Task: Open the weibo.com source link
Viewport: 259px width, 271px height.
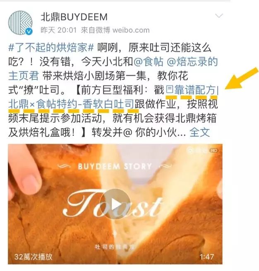Action: pos(131,30)
